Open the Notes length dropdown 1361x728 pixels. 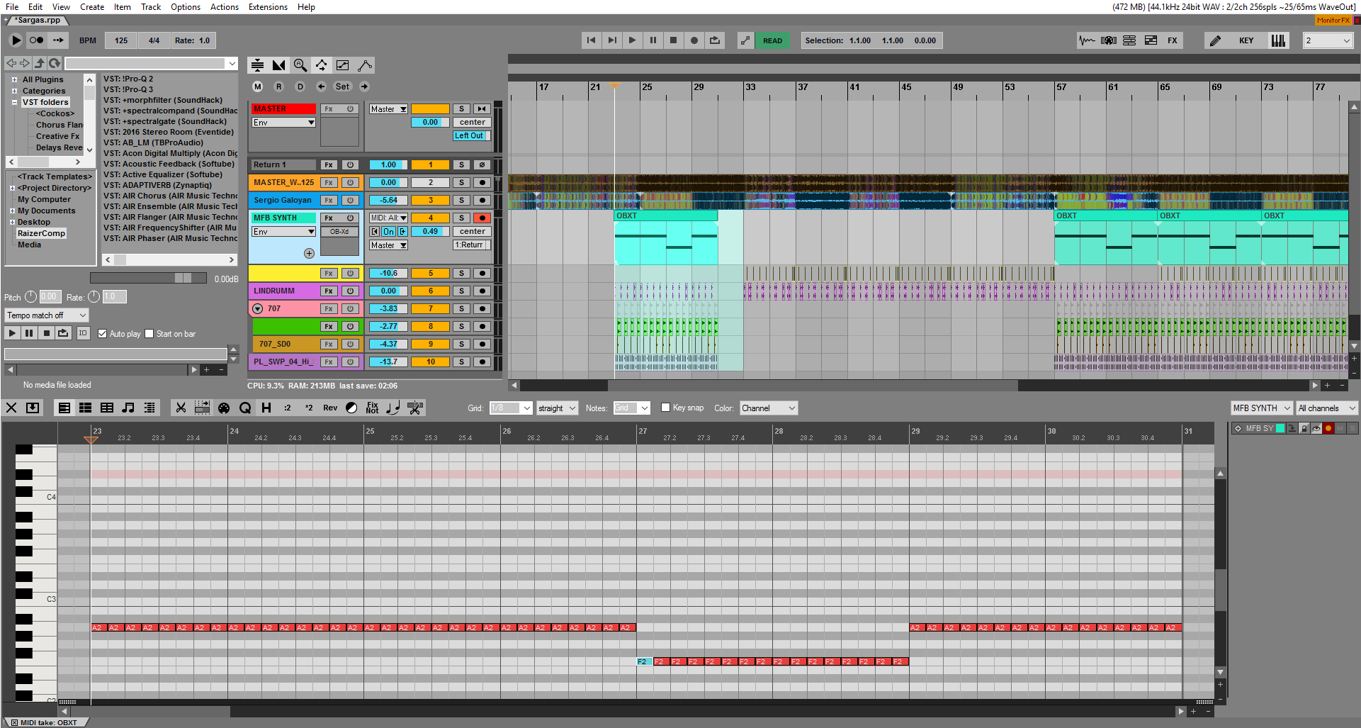pyautogui.click(x=631, y=408)
